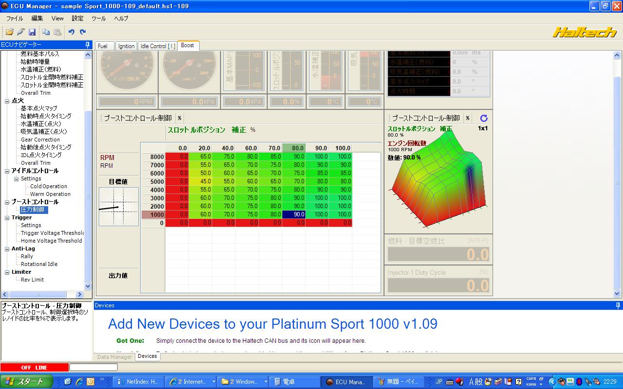This screenshot has height=389, width=623.
Task: Select the 45.0 cell in the 5000 row
Action: coord(200,181)
